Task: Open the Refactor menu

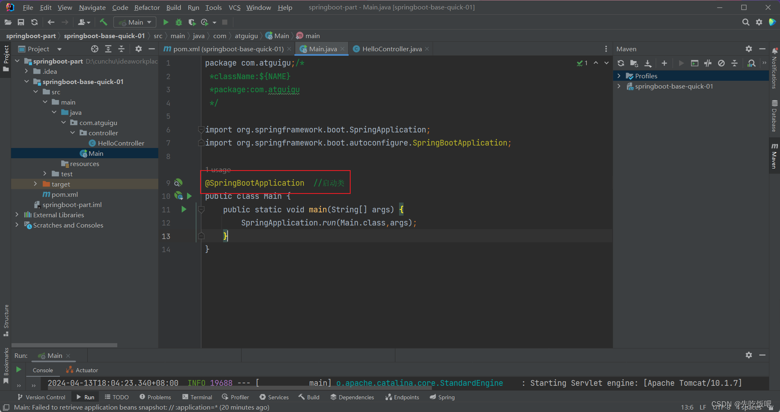Action: point(147,7)
